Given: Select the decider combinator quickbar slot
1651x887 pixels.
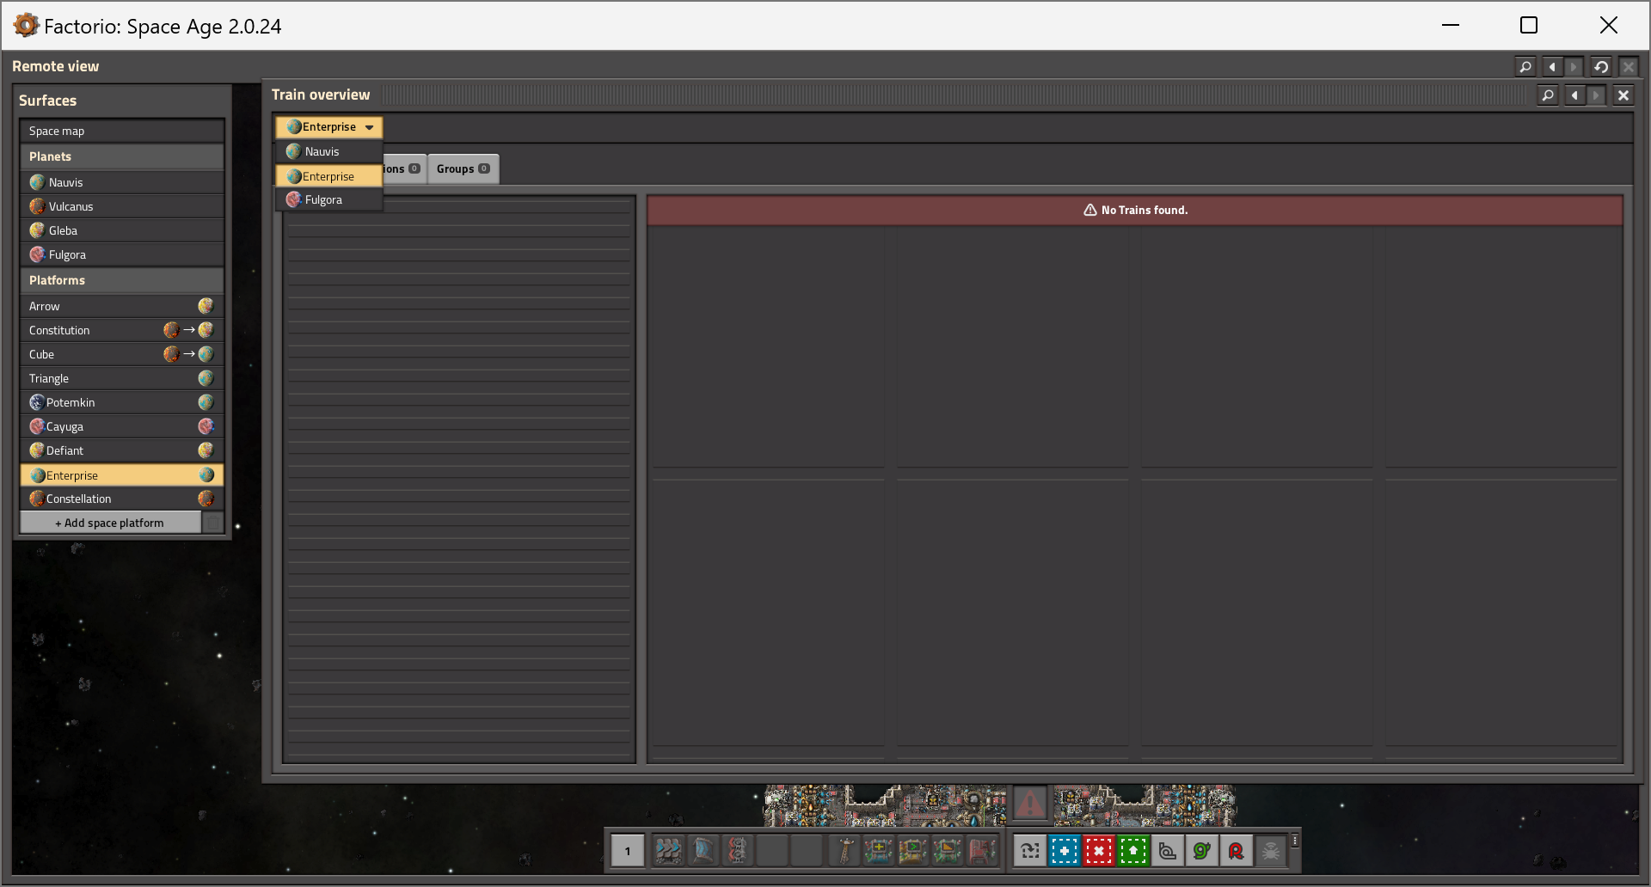Looking at the screenshot, I should [913, 851].
